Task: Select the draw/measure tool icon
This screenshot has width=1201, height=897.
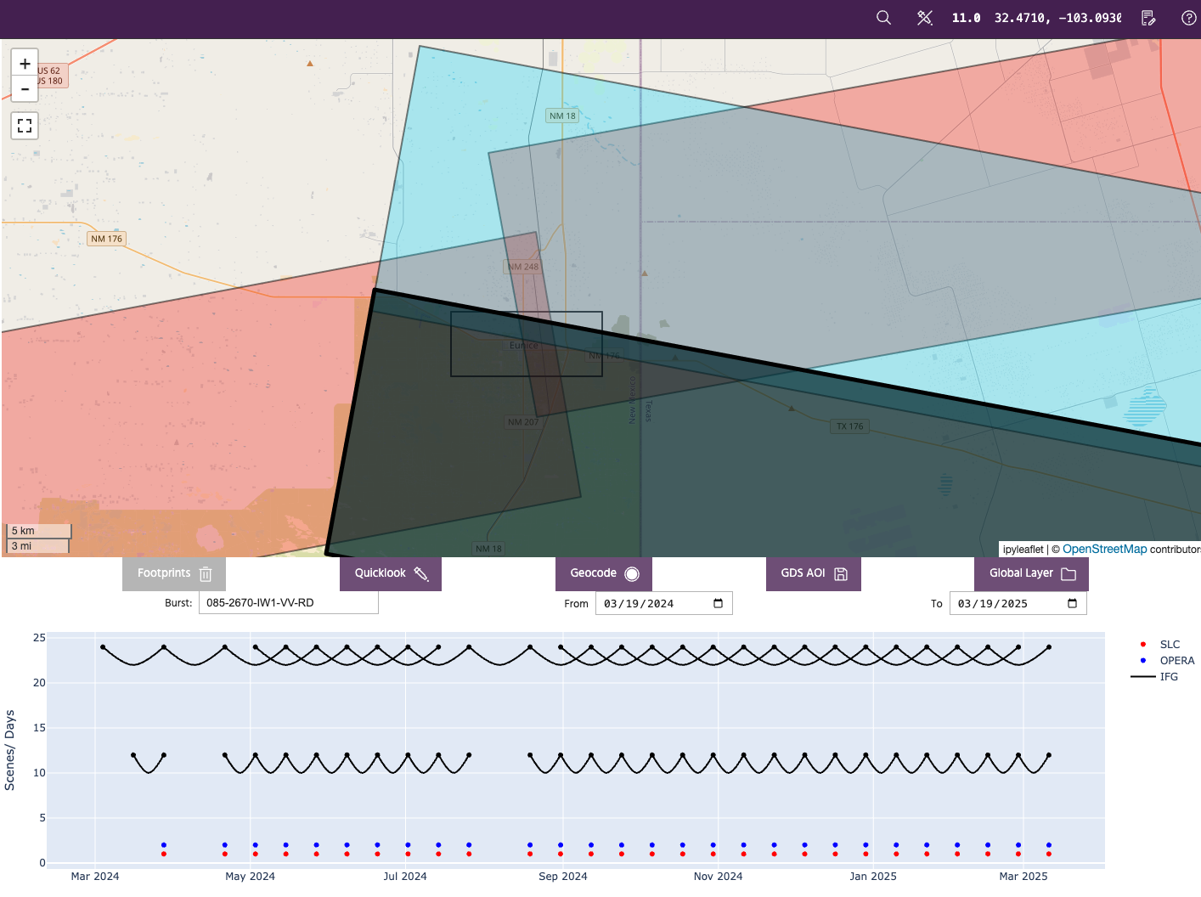Action: pyautogui.click(x=925, y=18)
